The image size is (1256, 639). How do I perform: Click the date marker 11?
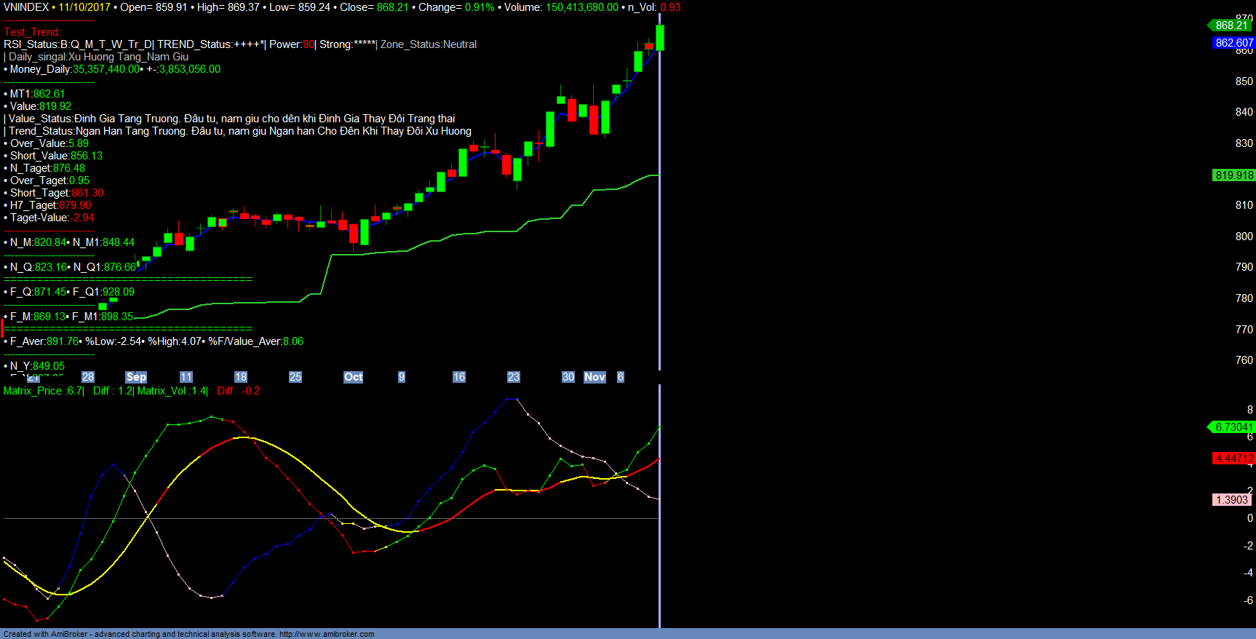pos(186,377)
